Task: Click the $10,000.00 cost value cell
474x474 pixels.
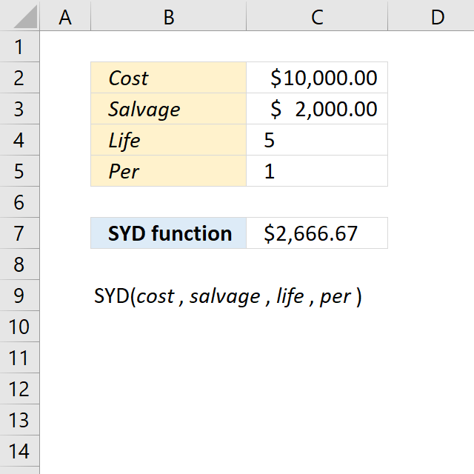Action: (x=317, y=78)
